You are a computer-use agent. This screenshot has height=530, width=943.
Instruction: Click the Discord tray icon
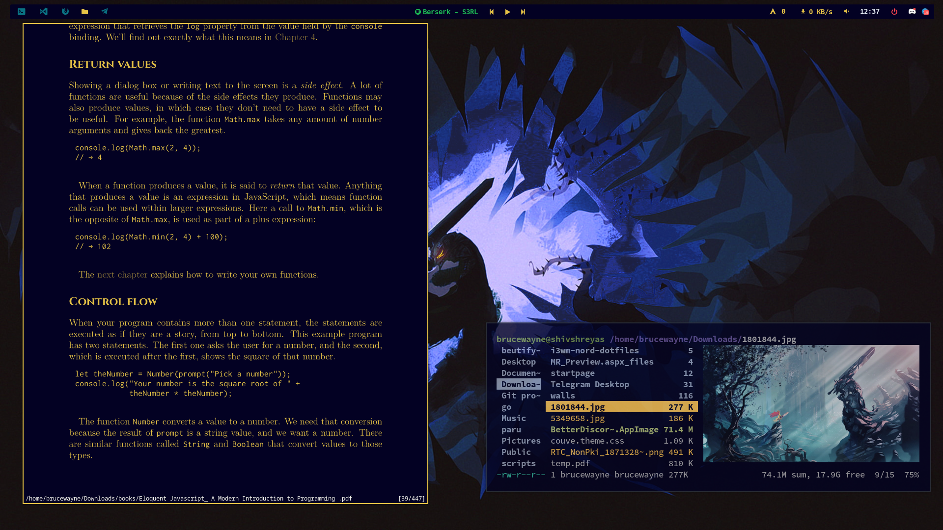point(912,11)
